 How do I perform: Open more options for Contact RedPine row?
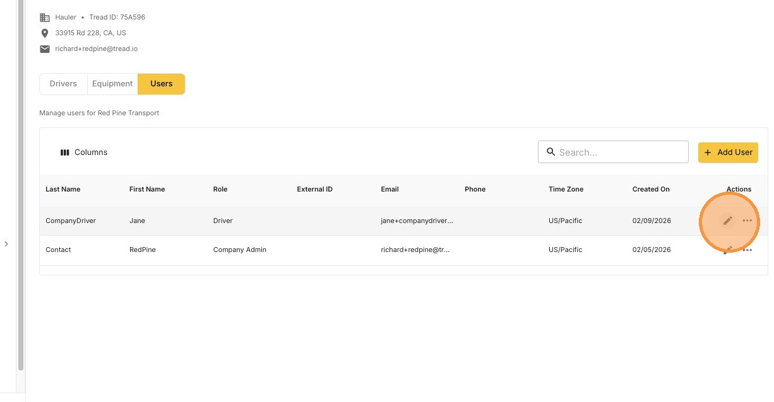pyautogui.click(x=747, y=250)
